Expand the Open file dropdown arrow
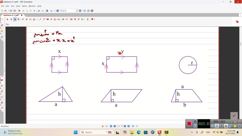The height and width of the screenshot is (136, 242). [8, 11]
